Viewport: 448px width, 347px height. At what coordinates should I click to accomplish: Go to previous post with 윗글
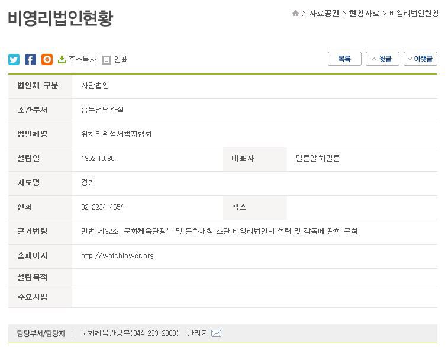[382, 59]
